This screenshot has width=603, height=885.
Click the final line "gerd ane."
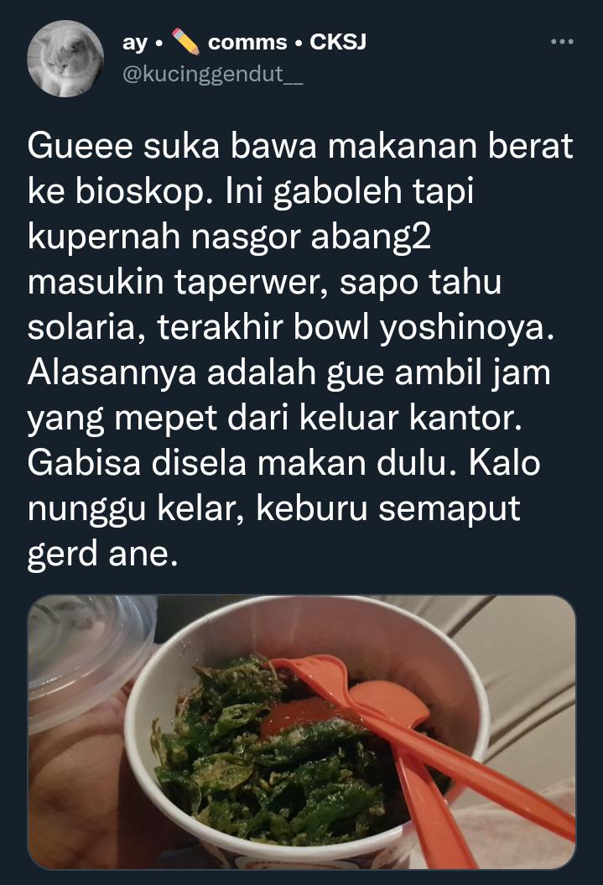click(102, 554)
